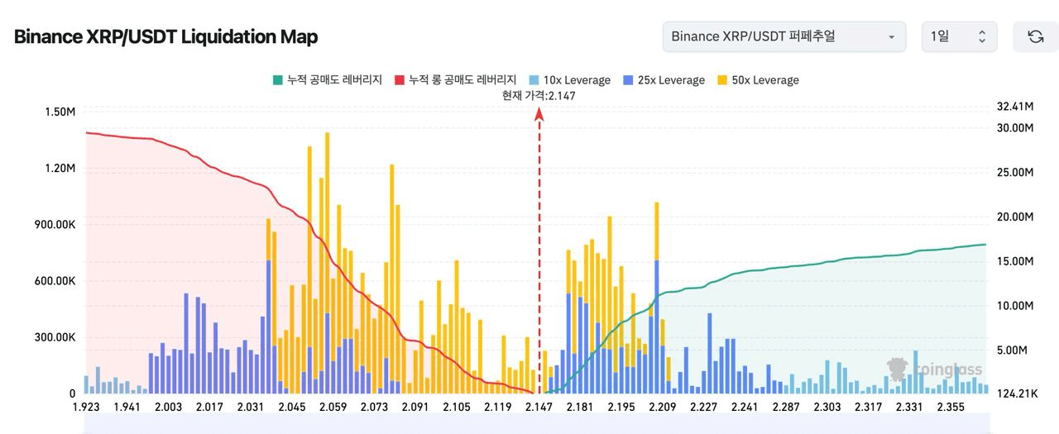The width and height of the screenshot is (1059, 434).
Task: Click the 2.195 price axis label
Action: (621, 407)
